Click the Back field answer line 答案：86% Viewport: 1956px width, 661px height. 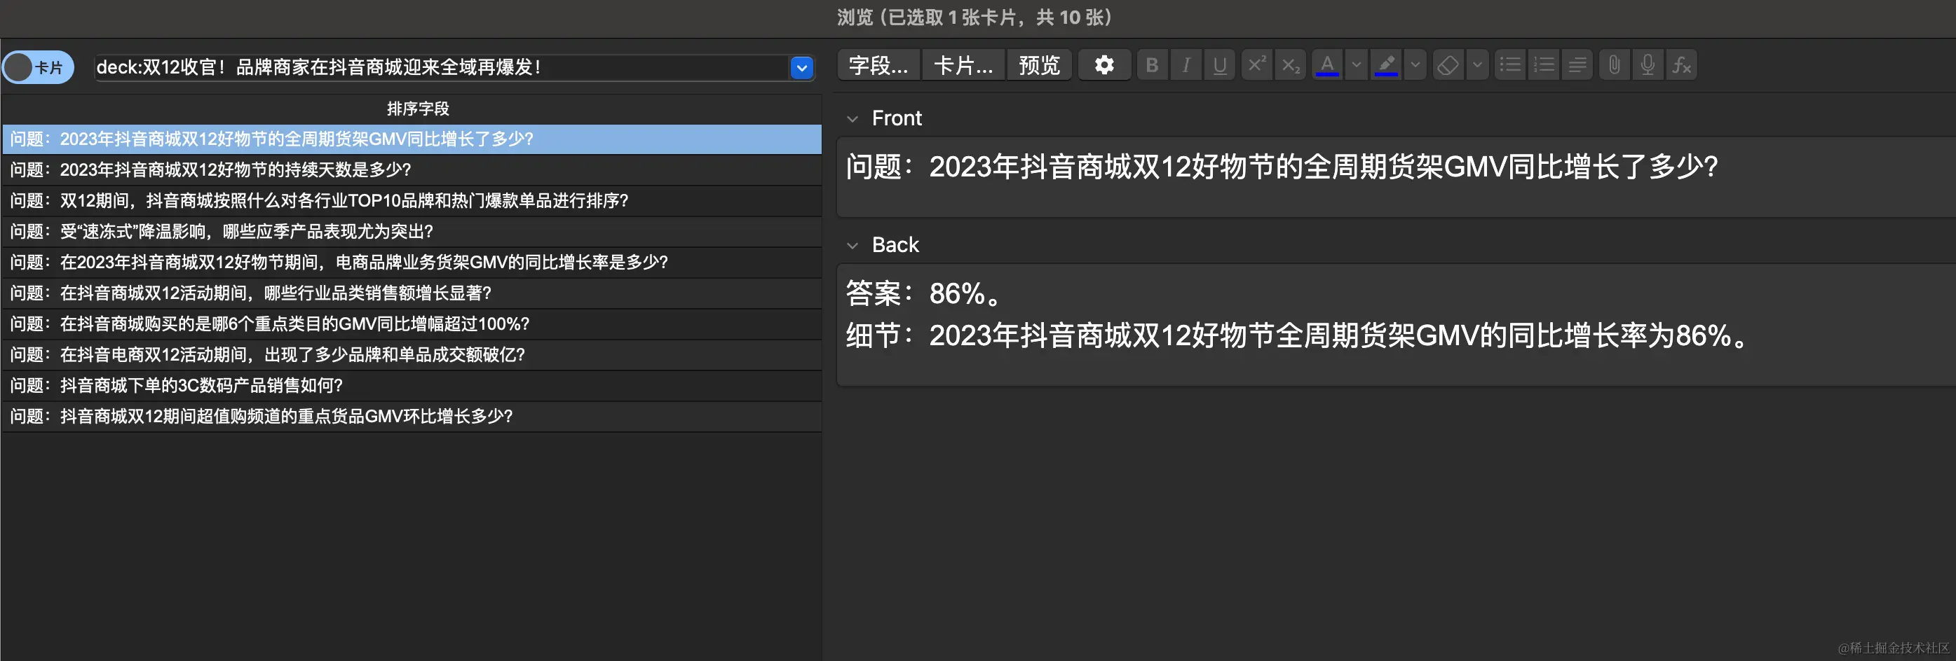(x=925, y=293)
